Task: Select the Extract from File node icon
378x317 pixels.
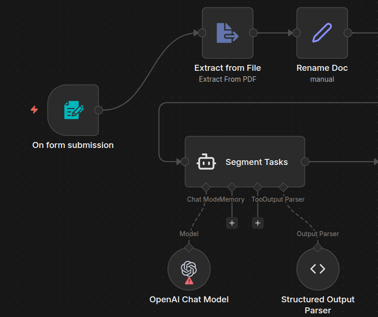Action: point(228,33)
